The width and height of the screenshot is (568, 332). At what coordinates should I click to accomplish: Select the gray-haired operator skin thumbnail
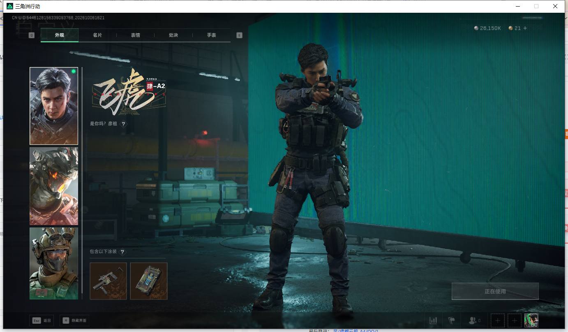54,106
